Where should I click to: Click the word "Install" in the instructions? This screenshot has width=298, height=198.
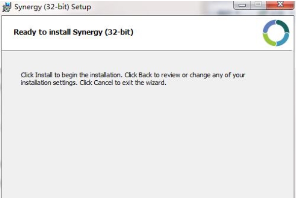(x=44, y=75)
